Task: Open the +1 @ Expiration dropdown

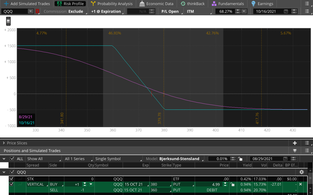Action: [107, 11]
